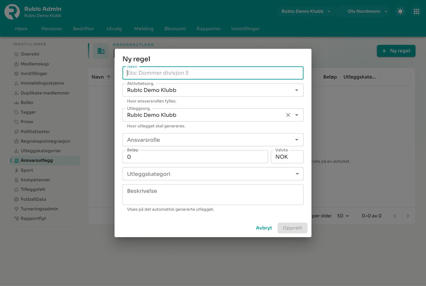Click the Kompetanser sidebar icon

pos(16,180)
